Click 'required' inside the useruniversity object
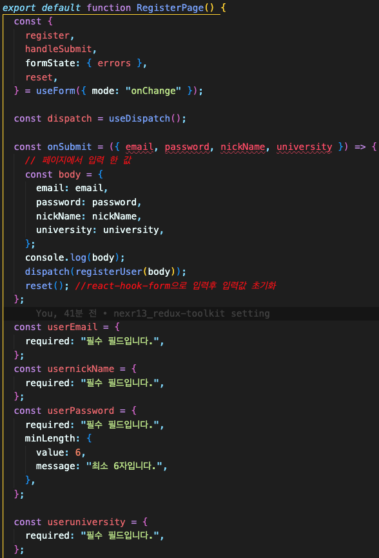The height and width of the screenshot is (558, 379). point(47,535)
